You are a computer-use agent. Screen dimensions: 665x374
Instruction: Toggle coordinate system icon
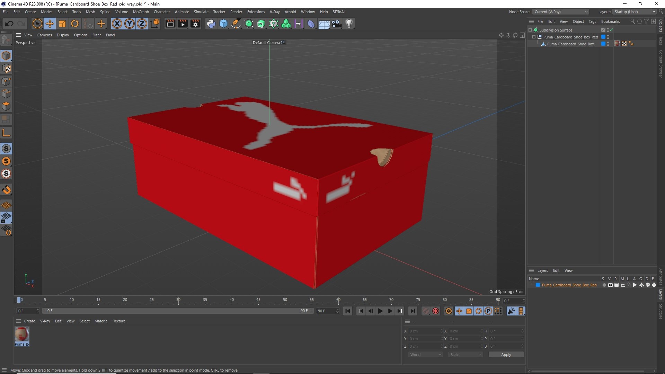tap(155, 24)
